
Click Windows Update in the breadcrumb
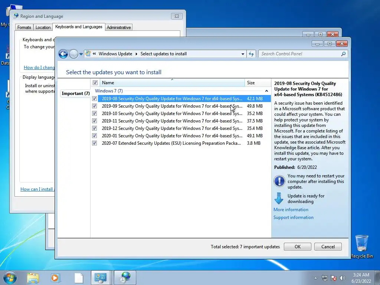[x=115, y=54]
